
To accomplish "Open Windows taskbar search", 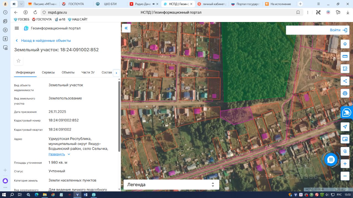I will (12, 195).
